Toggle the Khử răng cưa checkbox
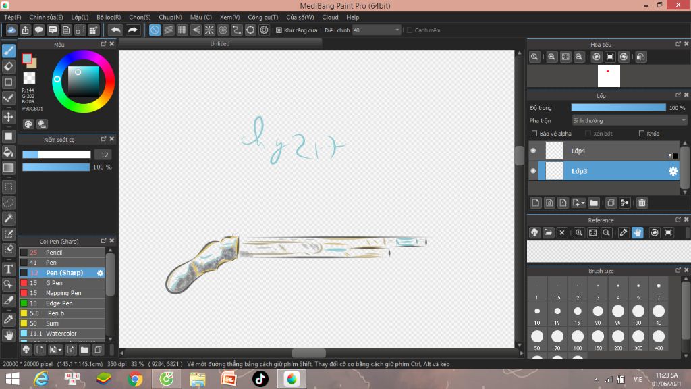 point(279,30)
